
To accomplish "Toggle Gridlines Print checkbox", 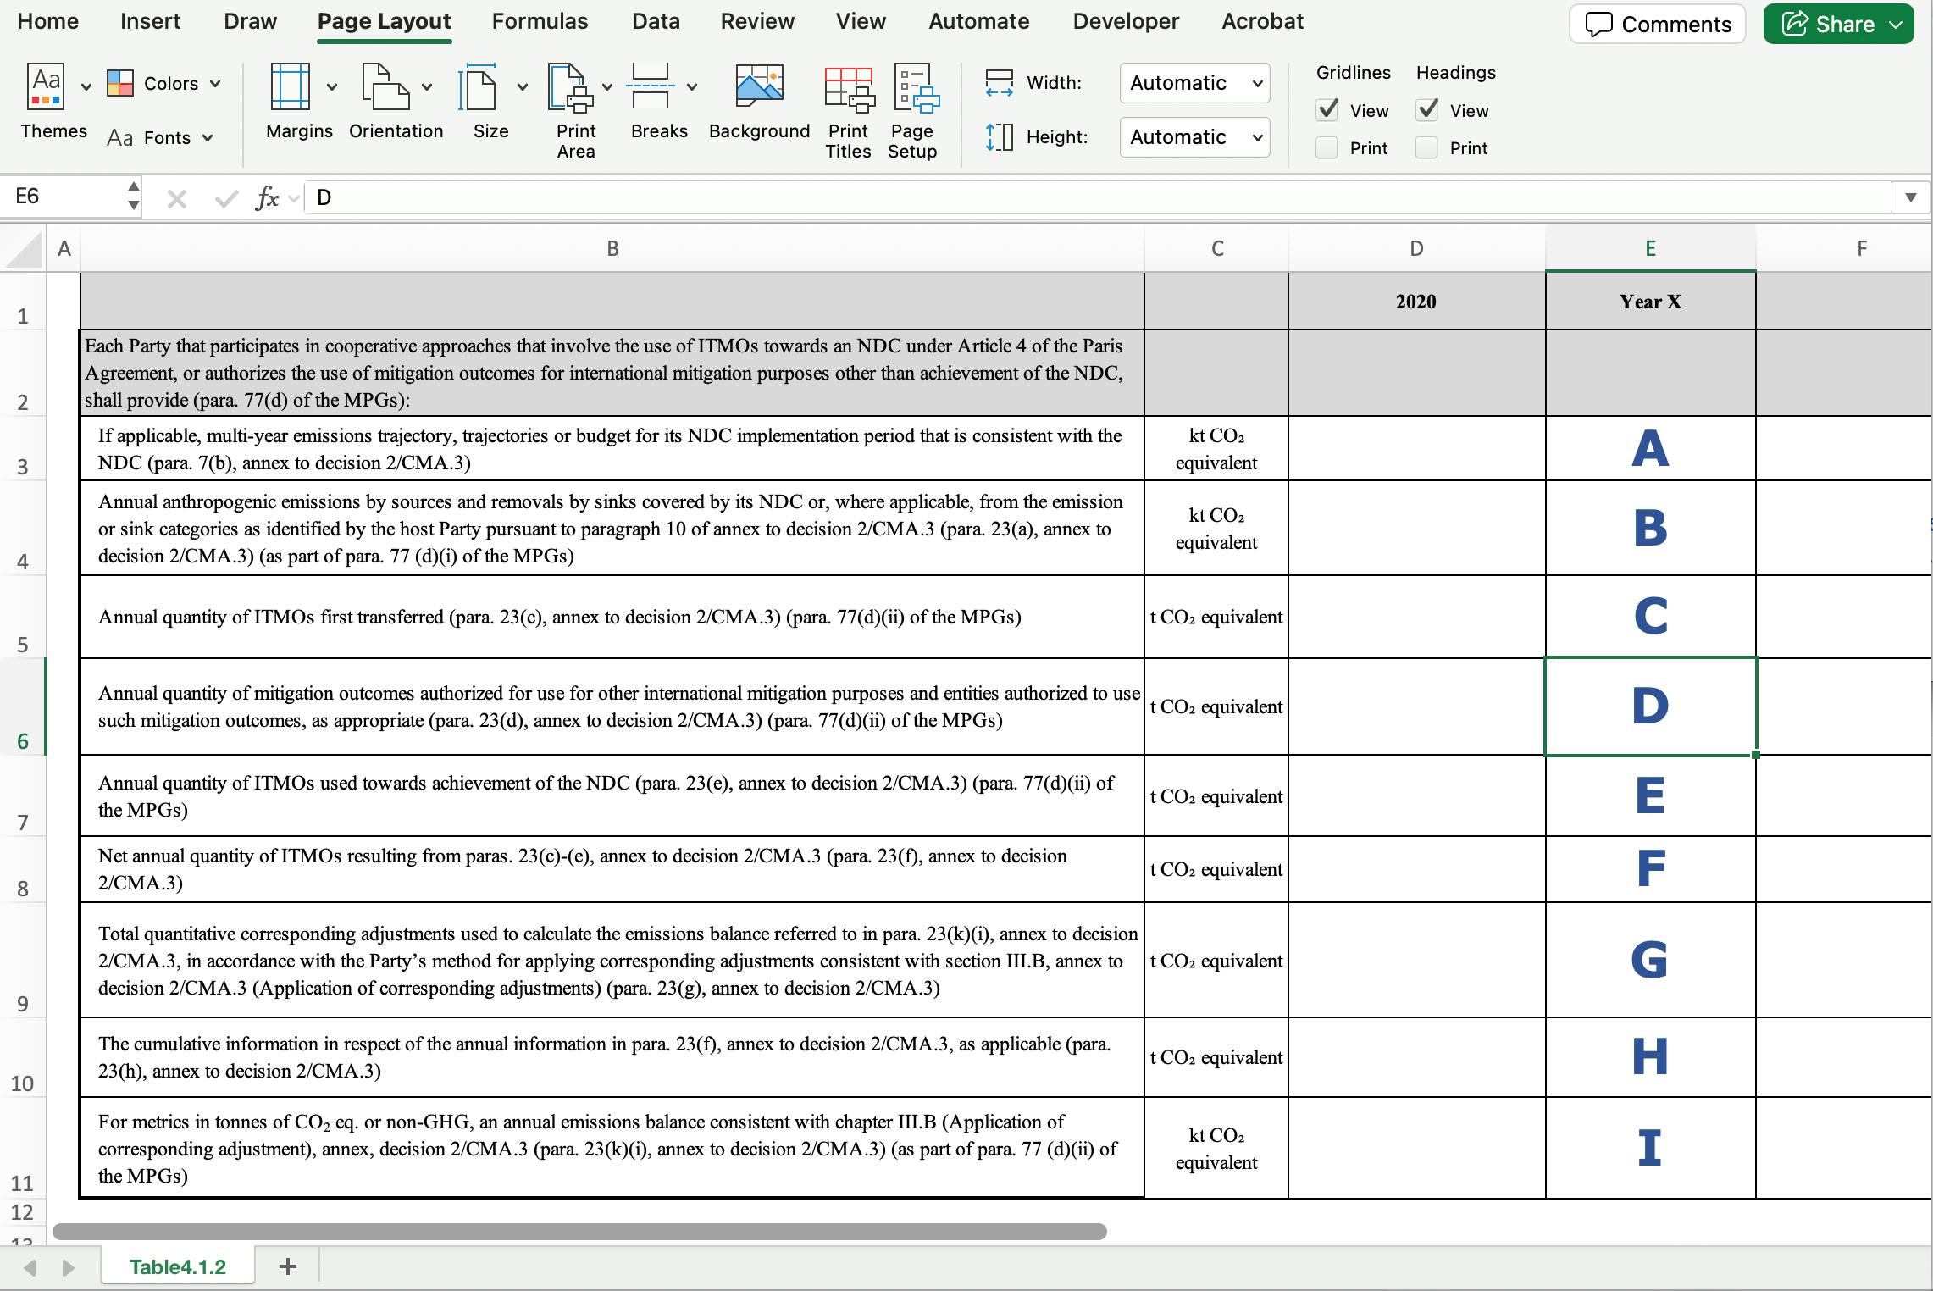I will pos(1327,147).
